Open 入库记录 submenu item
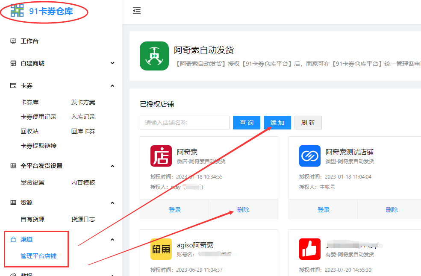The image size is (421, 276). pyautogui.click(x=83, y=117)
